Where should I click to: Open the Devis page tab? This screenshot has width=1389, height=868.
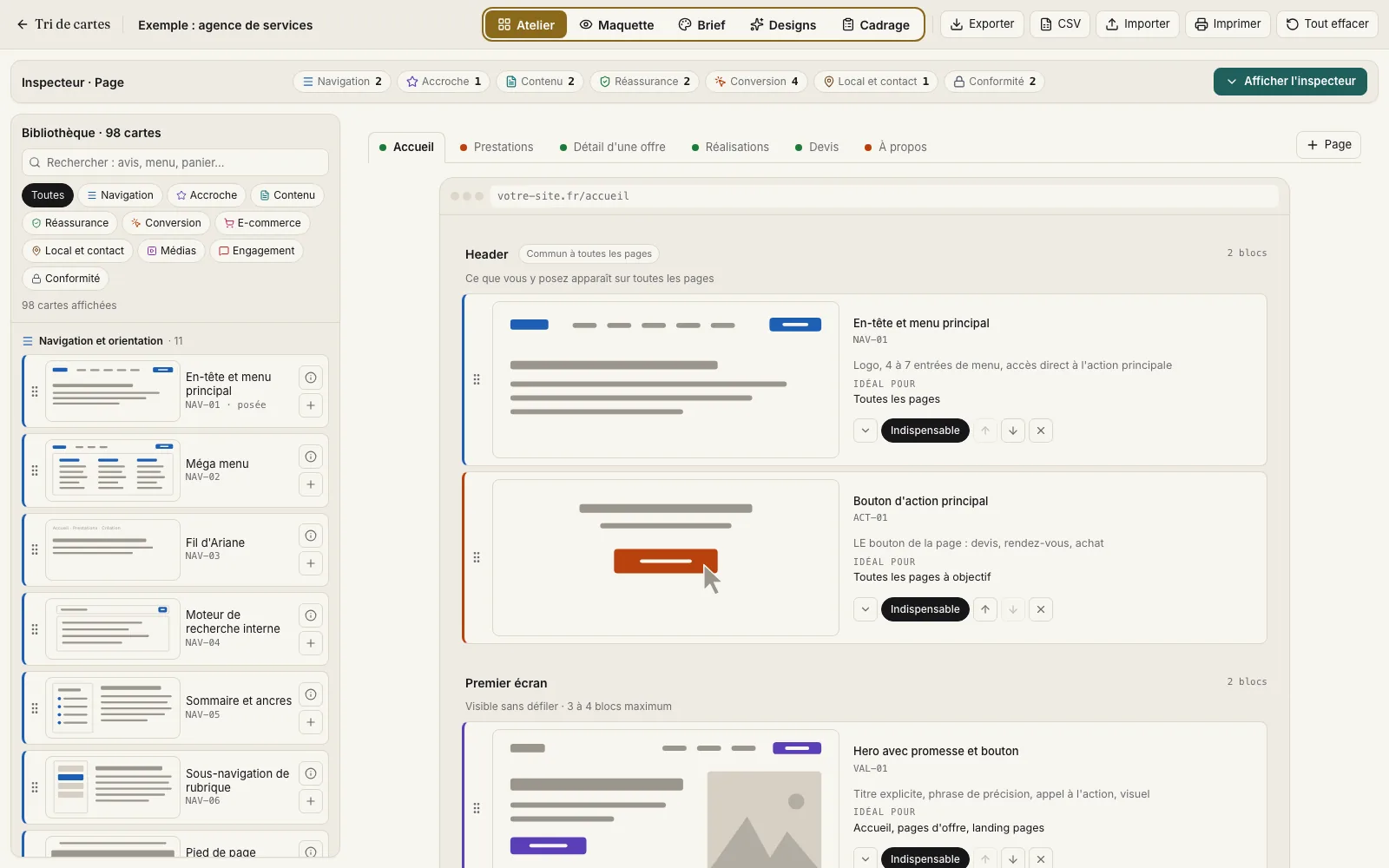pos(817,148)
